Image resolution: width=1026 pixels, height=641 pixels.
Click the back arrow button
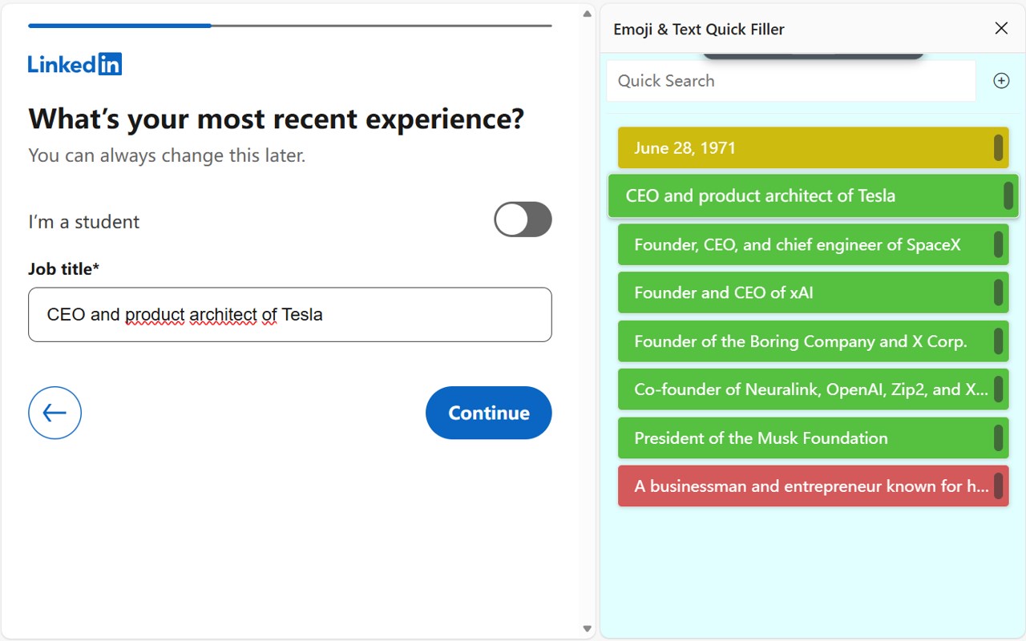pos(55,413)
